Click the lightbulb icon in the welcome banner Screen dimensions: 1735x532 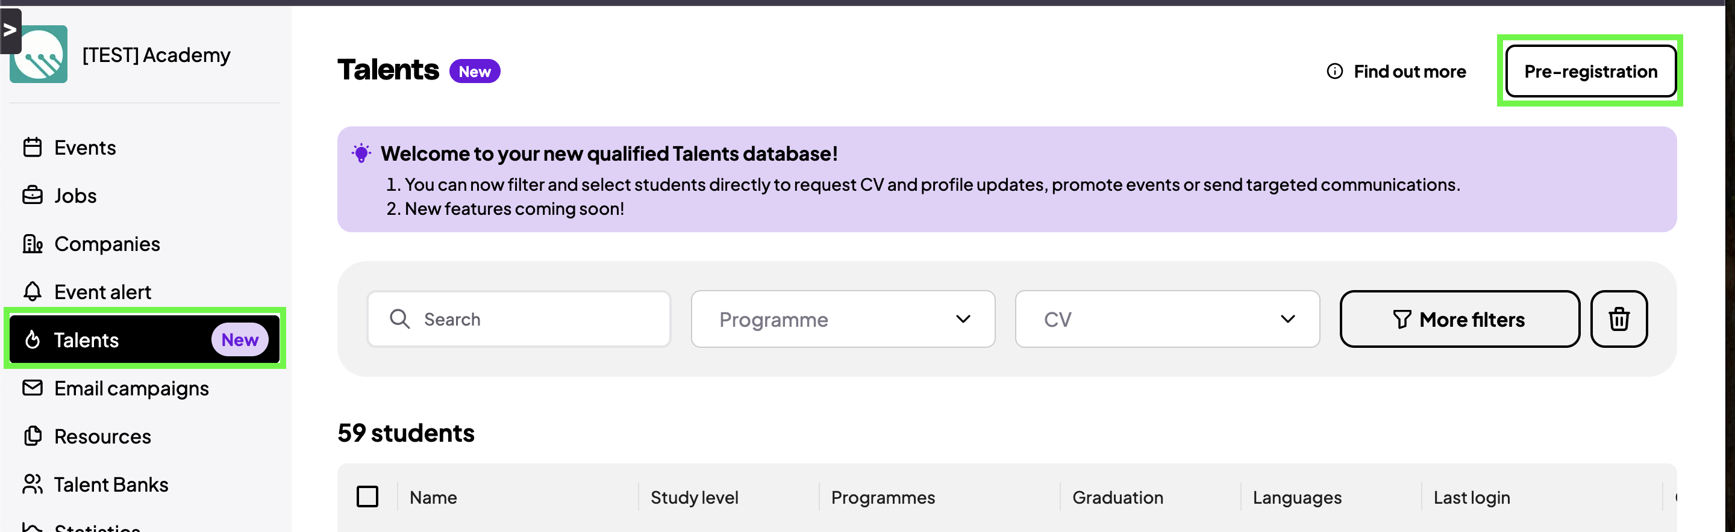click(361, 153)
